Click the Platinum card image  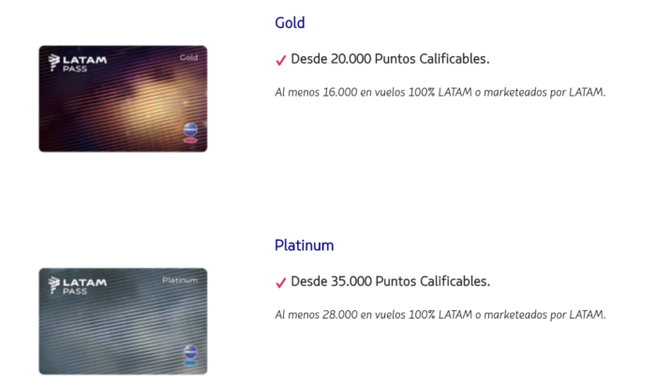point(123,321)
